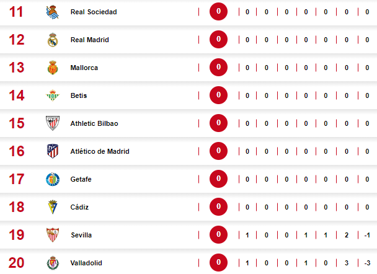The width and height of the screenshot is (377, 274).
Task: Open the Valladolid team name link
Action: coord(86,263)
